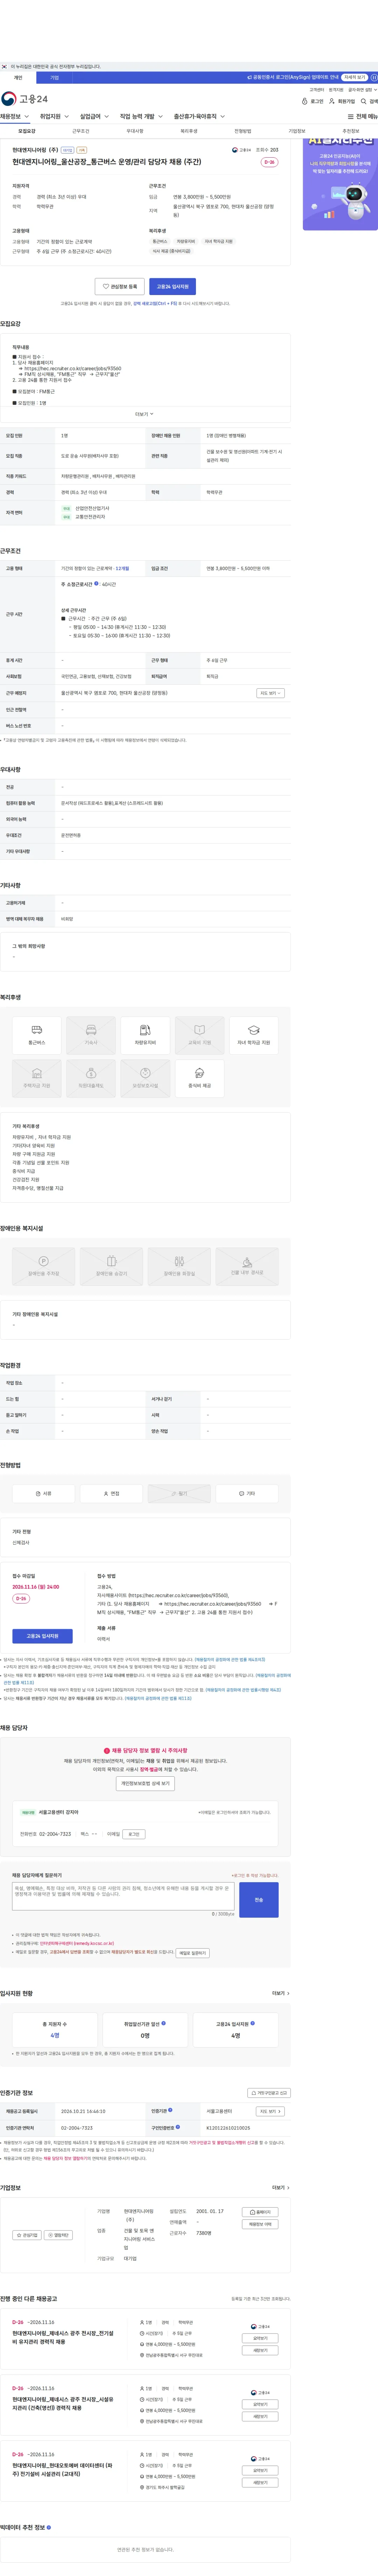Viewport: 378px width, 2576px height.
Task: Click the 자세히 보기 button in top banner
Action: 354,77
